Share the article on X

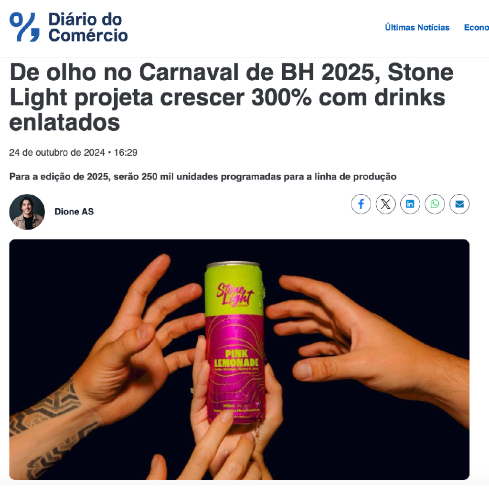coord(385,204)
